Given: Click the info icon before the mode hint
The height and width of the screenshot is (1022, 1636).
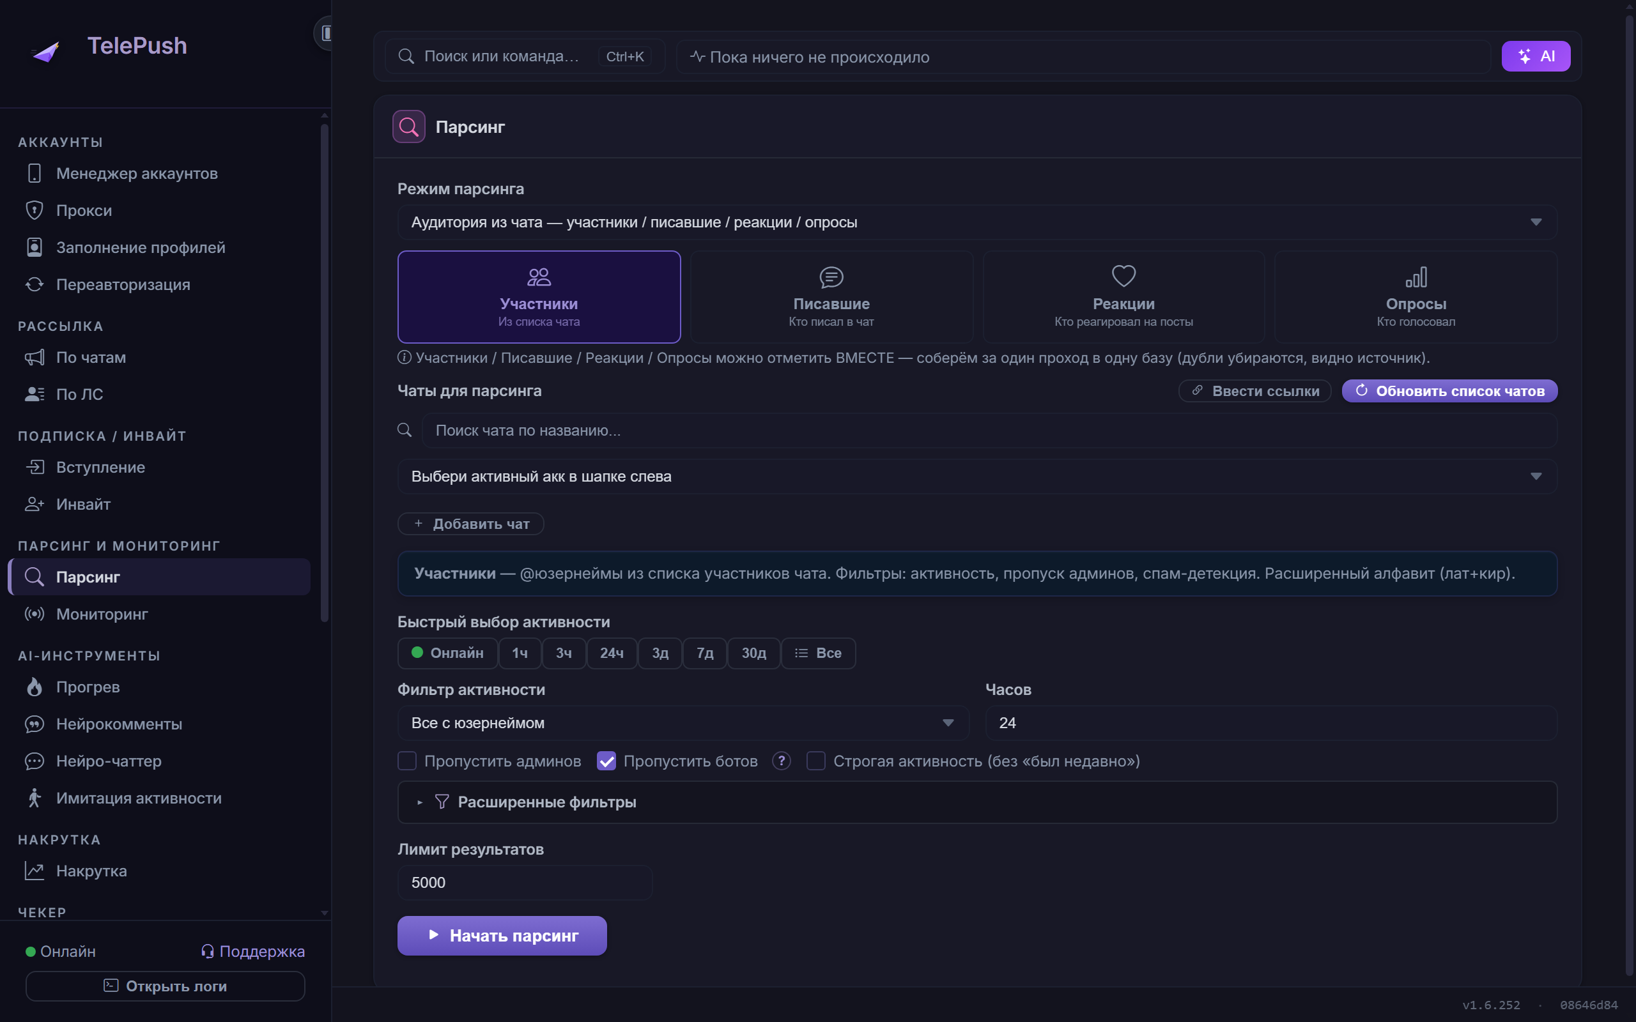Looking at the screenshot, I should pos(405,358).
